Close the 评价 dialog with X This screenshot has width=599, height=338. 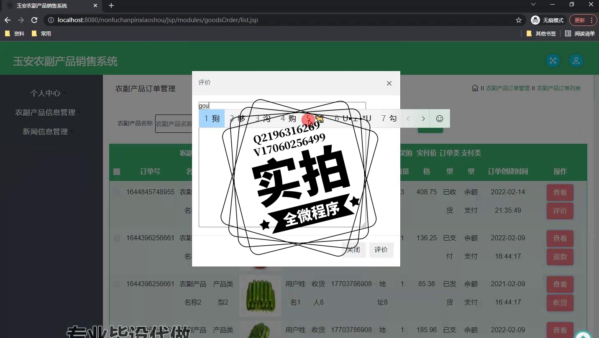(x=389, y=83)
